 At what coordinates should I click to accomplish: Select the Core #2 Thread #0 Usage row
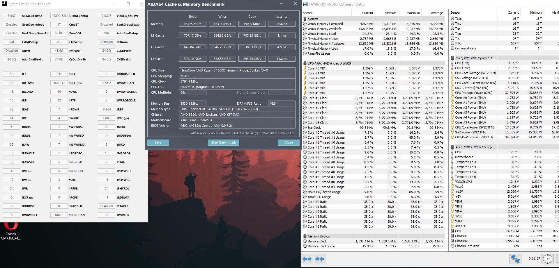(373, 152)
